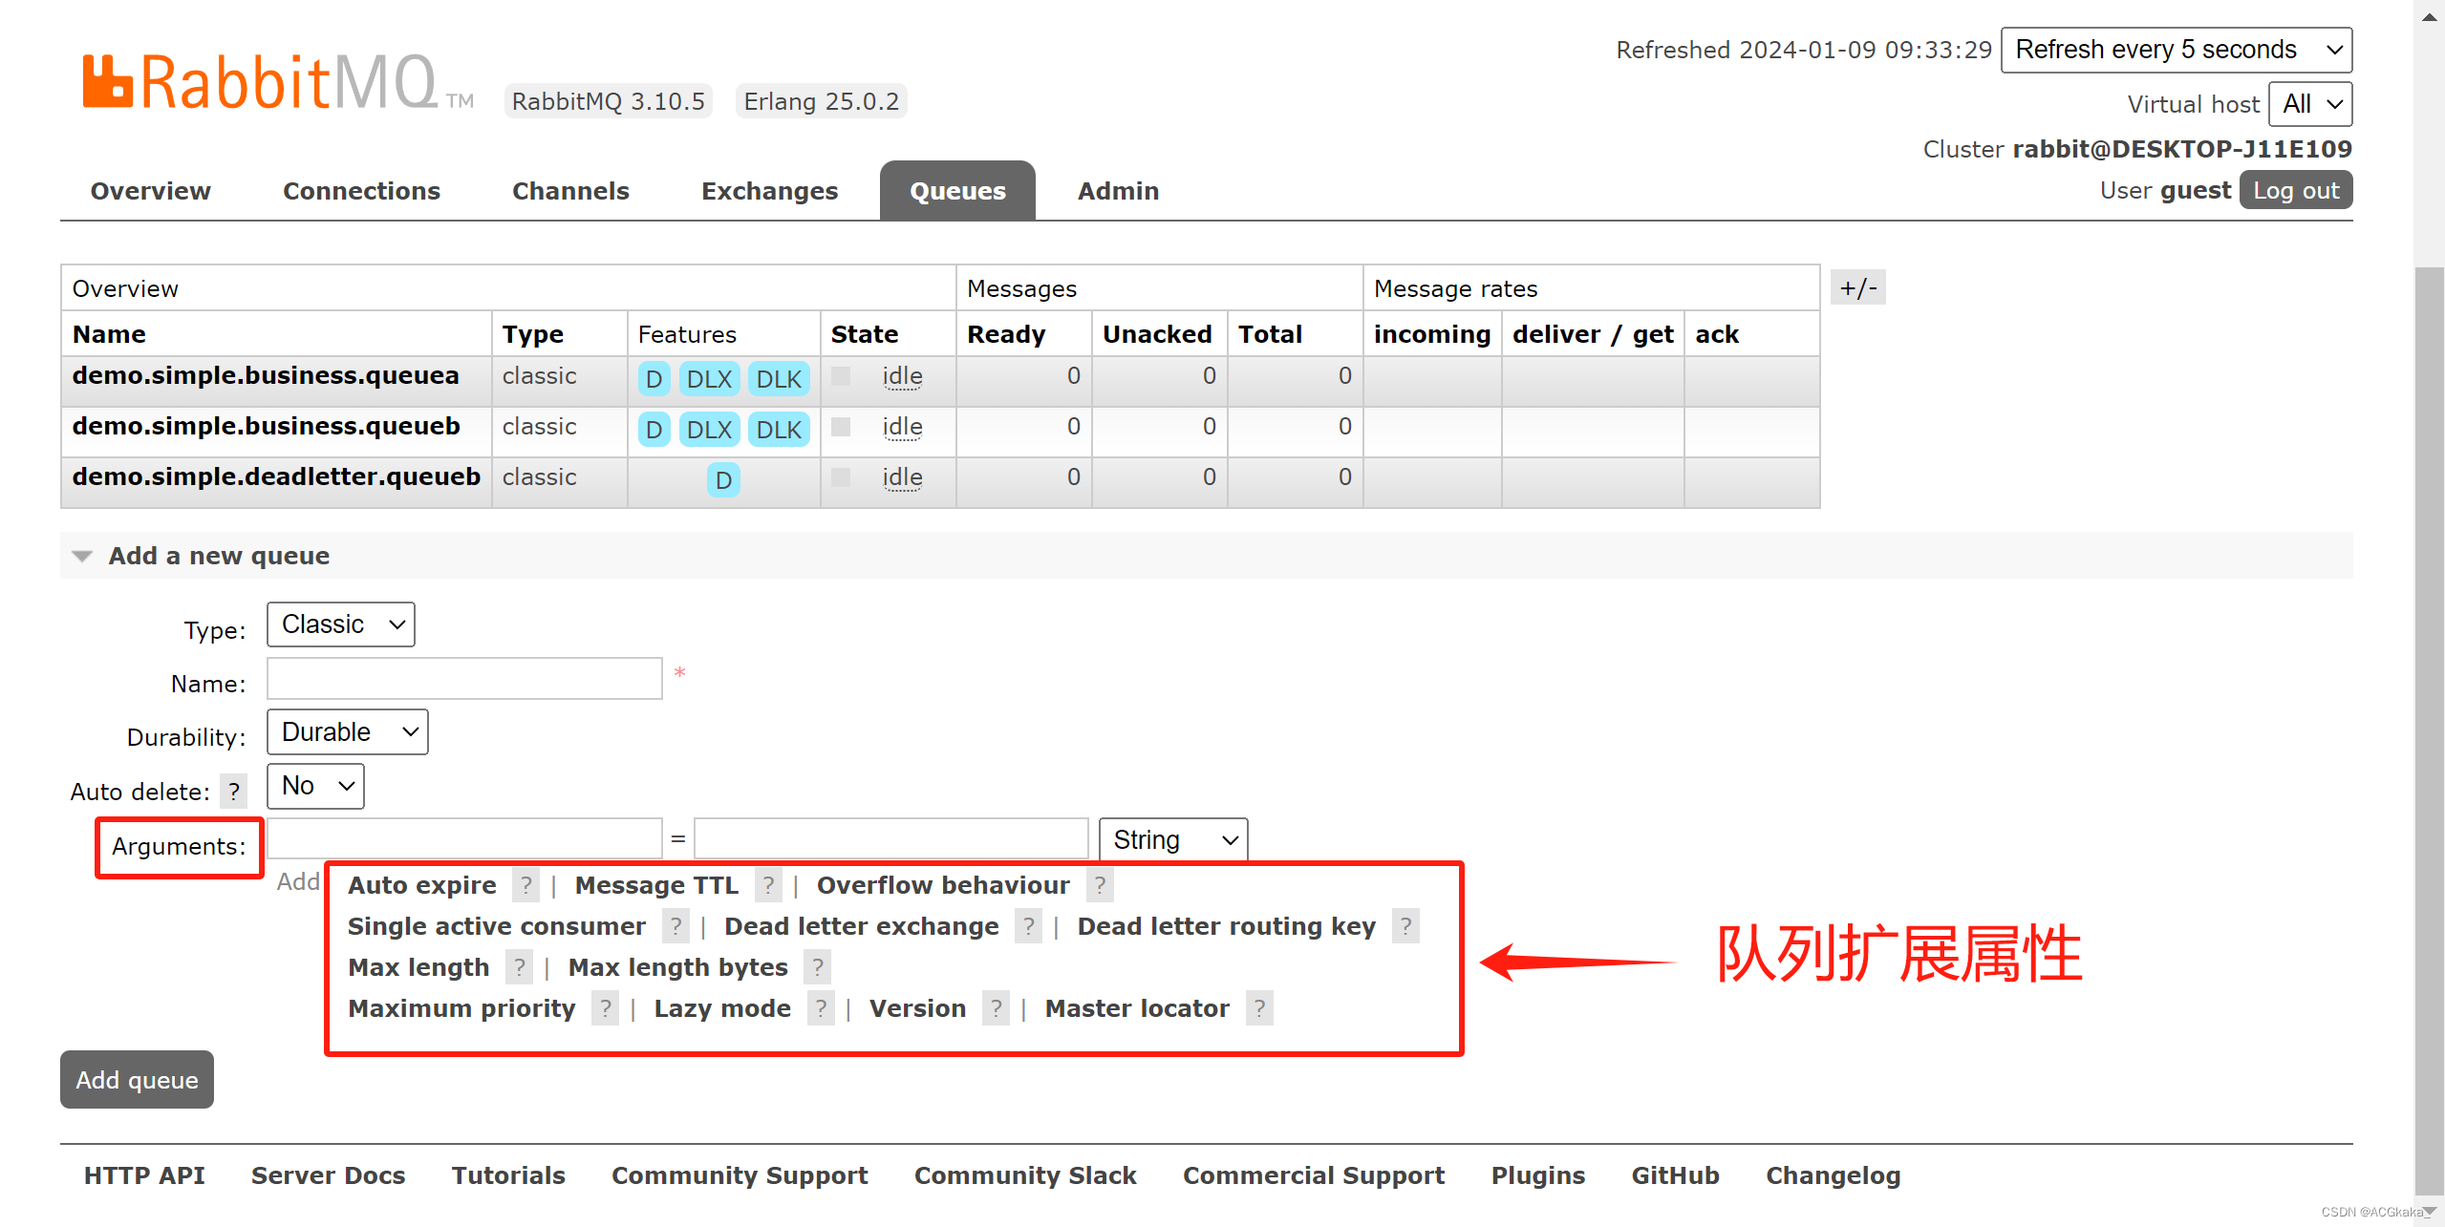This screenshot has height=1227, width=2445.
Task: Click the Add queue button
Action: tap(136, 1079)
